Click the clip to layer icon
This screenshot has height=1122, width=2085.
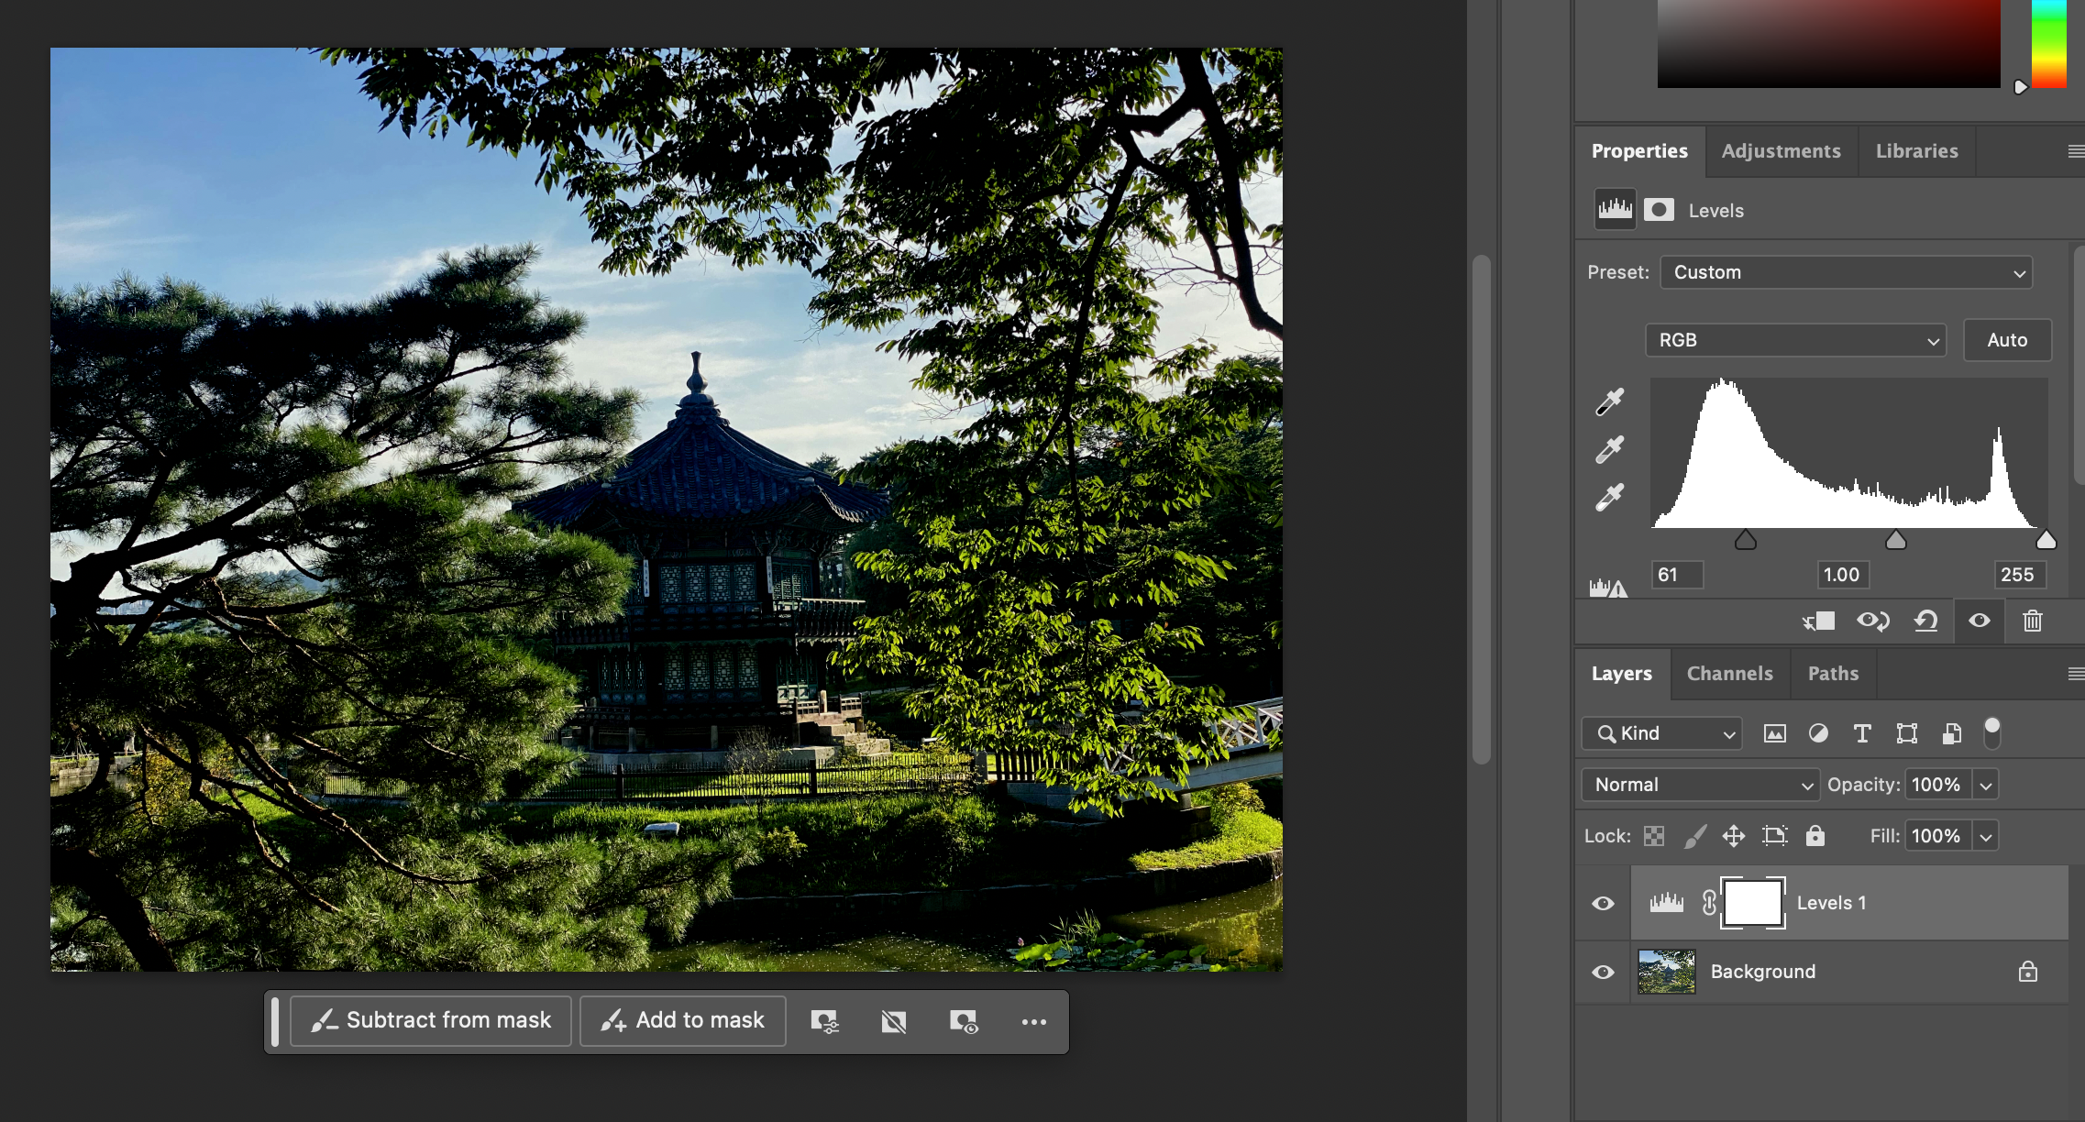pos(1818,621)
